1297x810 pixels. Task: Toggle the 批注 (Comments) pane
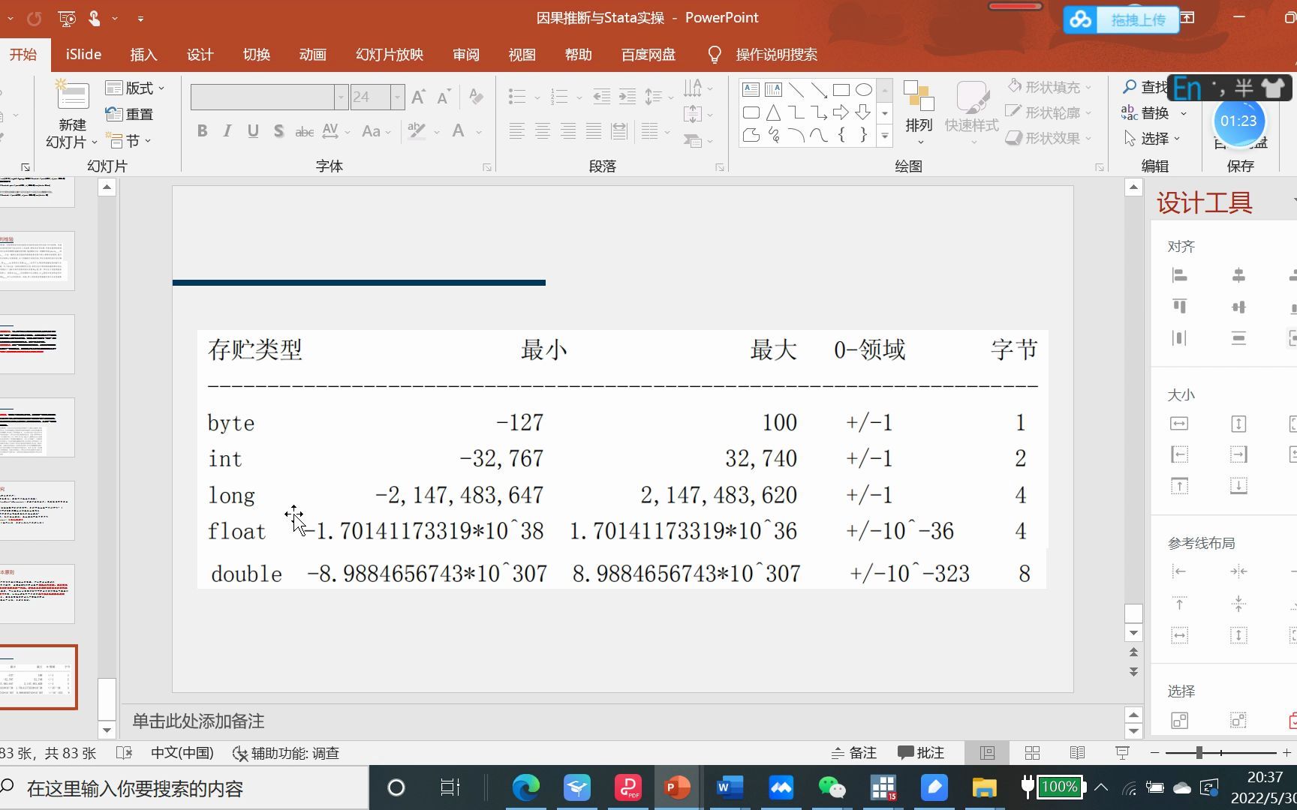(922, 752)
